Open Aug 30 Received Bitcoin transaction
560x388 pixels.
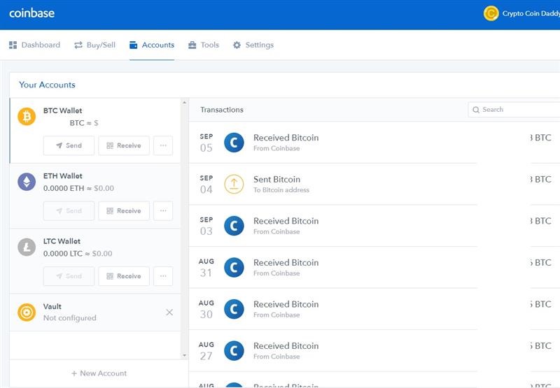click(374, 309)
